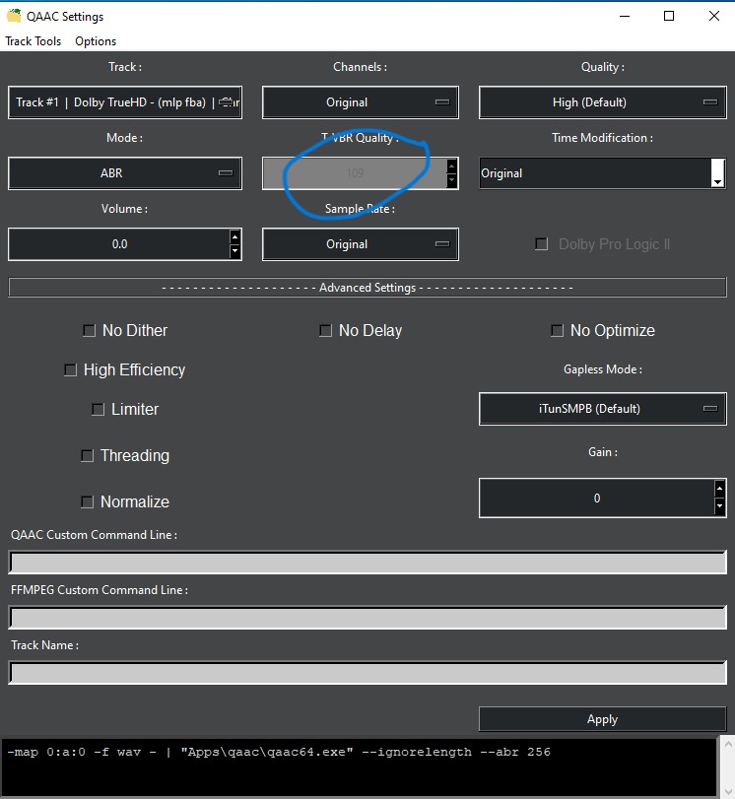
Task: Decrease T-VBR Quality with down arrow
Action: click(x=451, y=180)
